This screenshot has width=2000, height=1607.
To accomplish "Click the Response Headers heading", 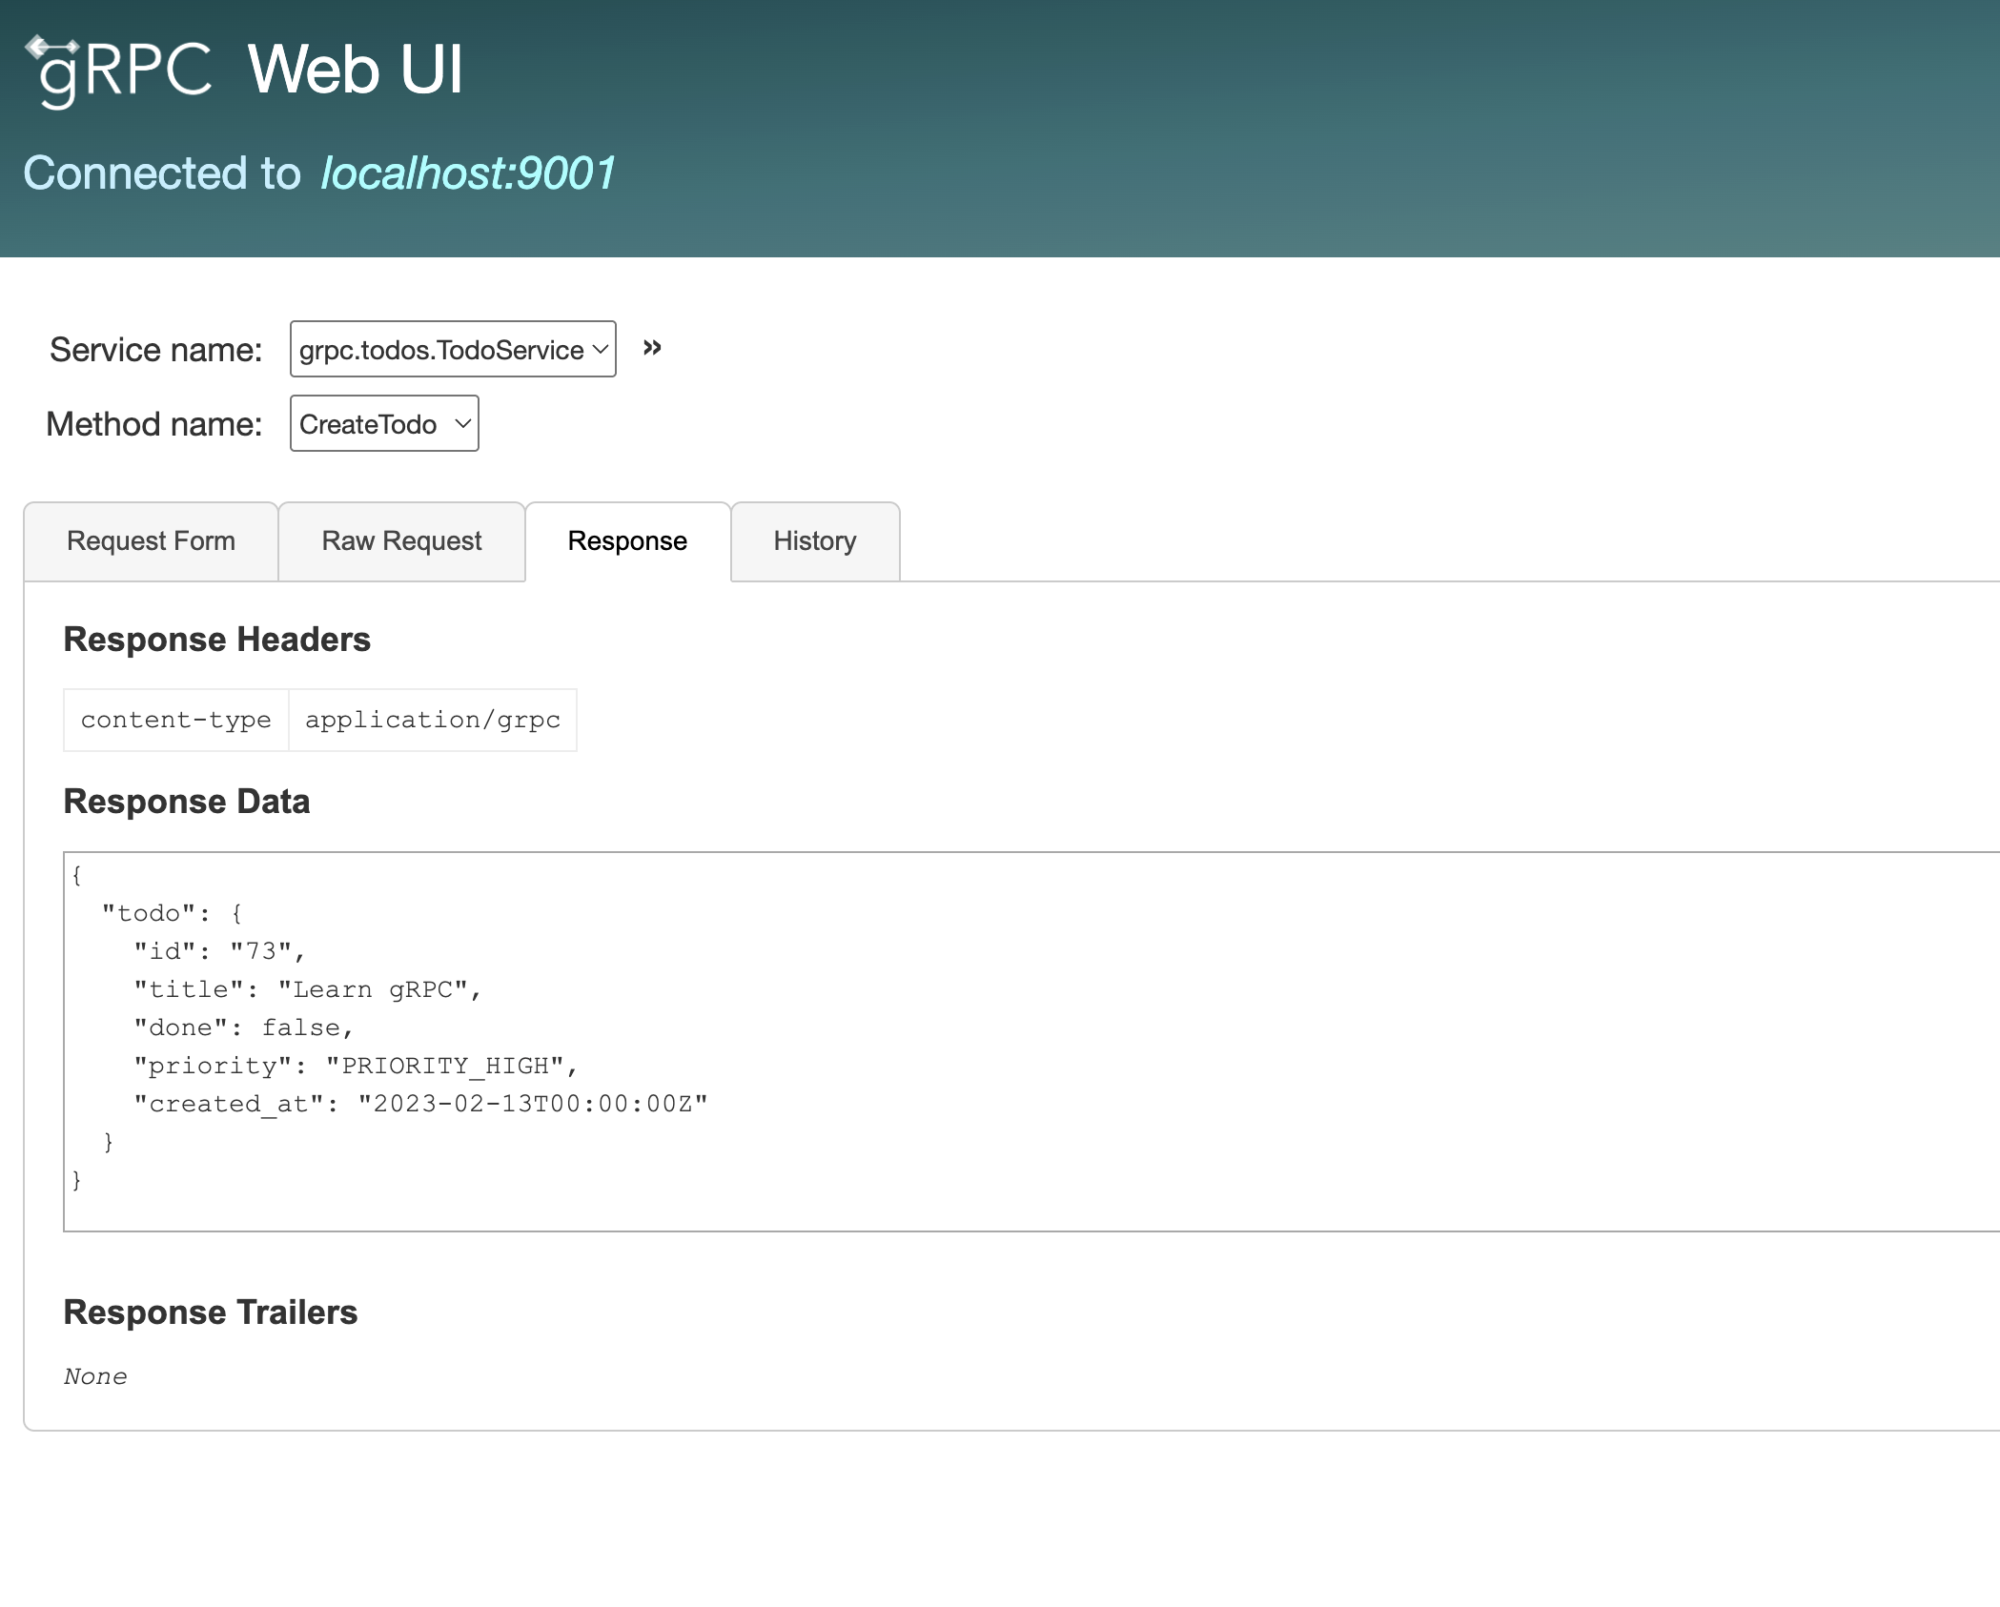I will [216, 639].
